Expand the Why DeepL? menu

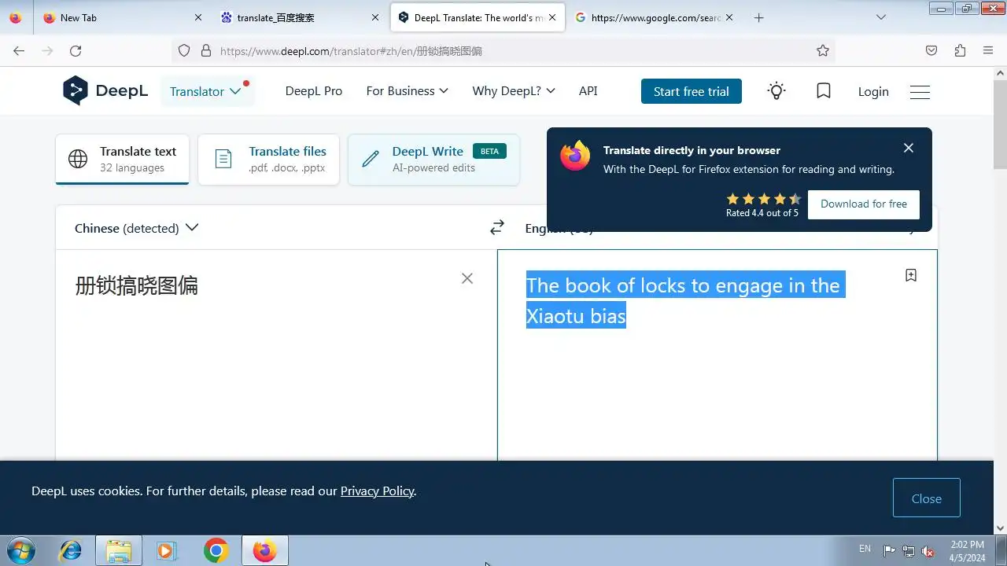point(514,91)
